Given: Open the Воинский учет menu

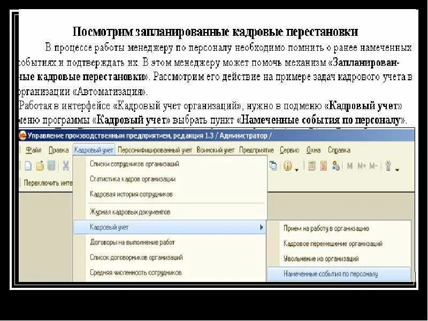Looking at the screenshot, I should (x=216, y=150).
